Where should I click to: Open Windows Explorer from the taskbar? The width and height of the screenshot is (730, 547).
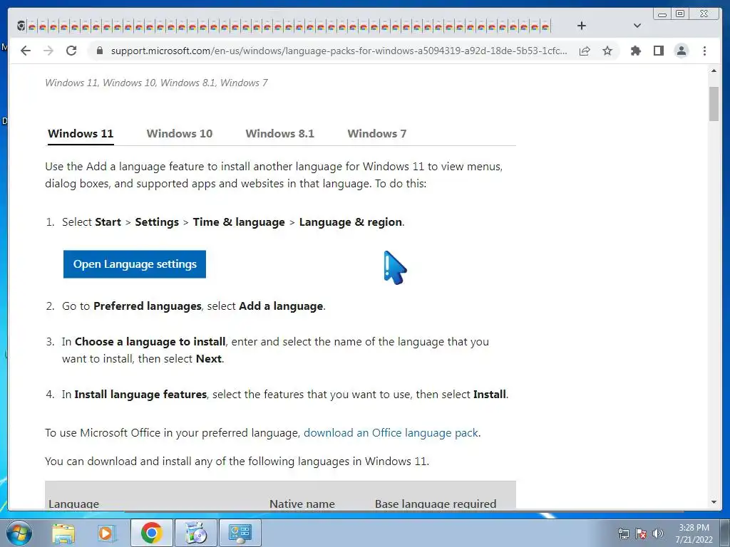click(63, 533)
